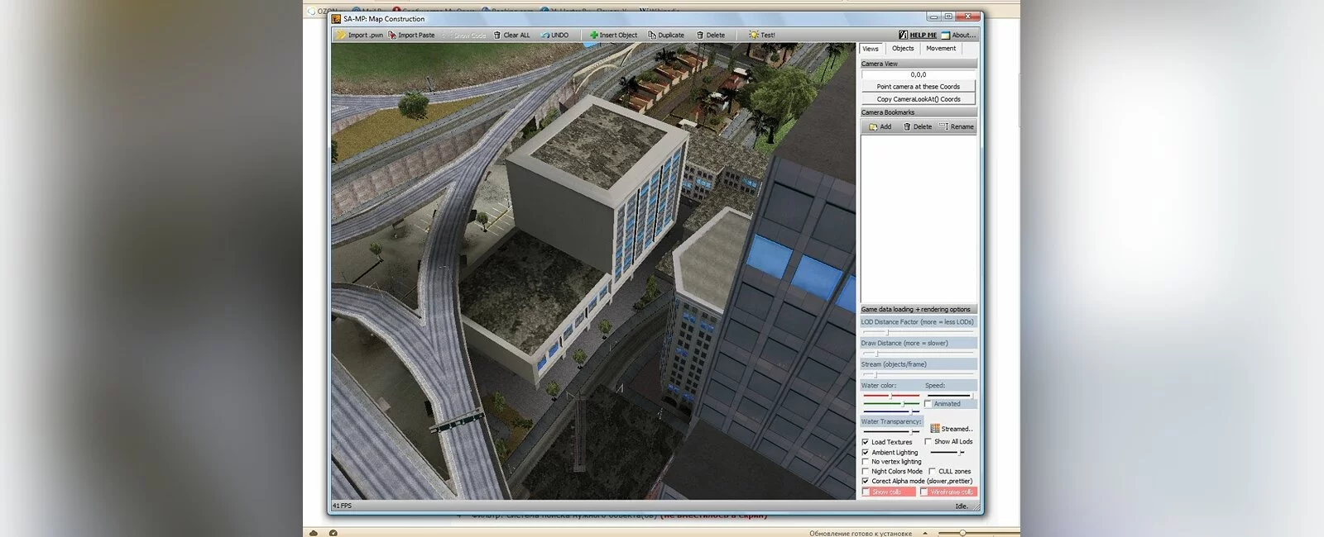Click the toolbar Delete object button
Screen dimensions: 1324x537
(x=711, y=35)
